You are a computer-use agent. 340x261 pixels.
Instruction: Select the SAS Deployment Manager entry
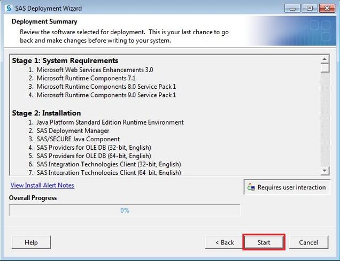[73, 131]
